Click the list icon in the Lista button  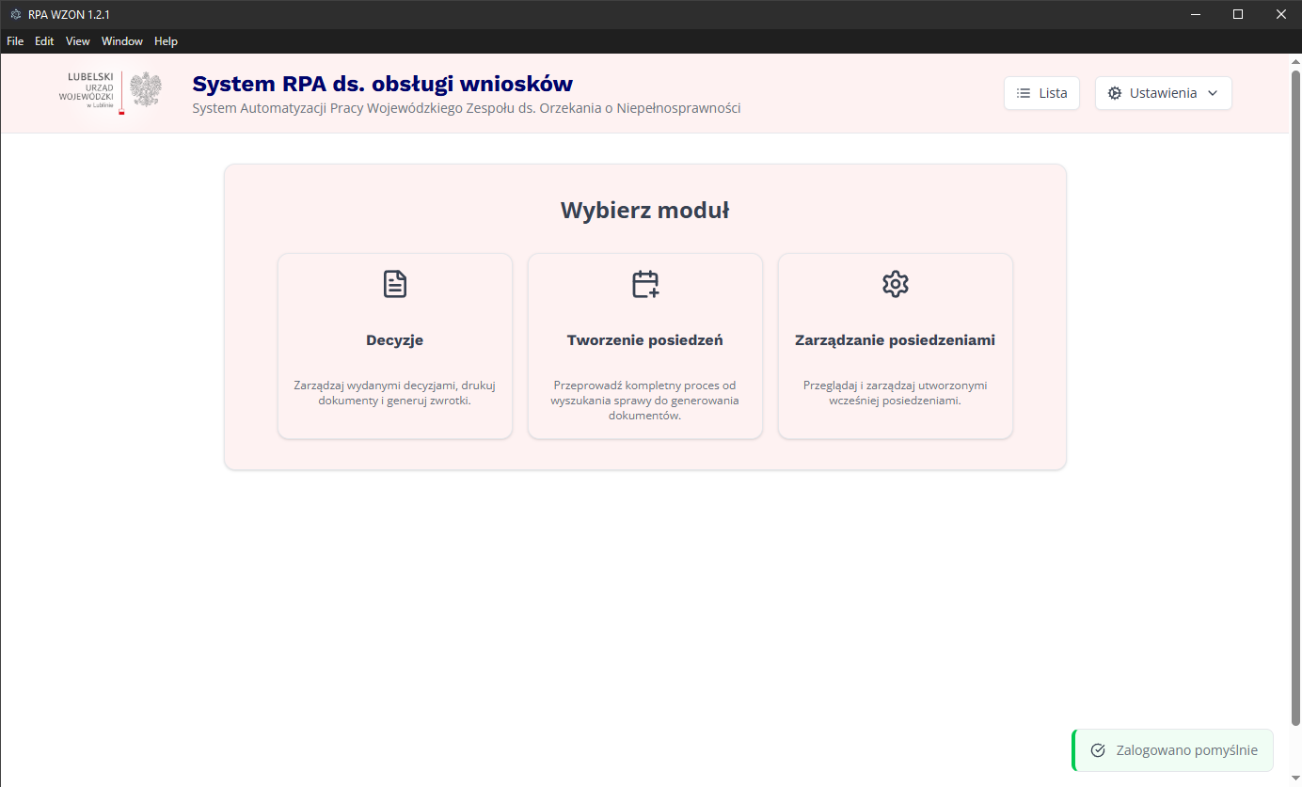coord(1024,93)
